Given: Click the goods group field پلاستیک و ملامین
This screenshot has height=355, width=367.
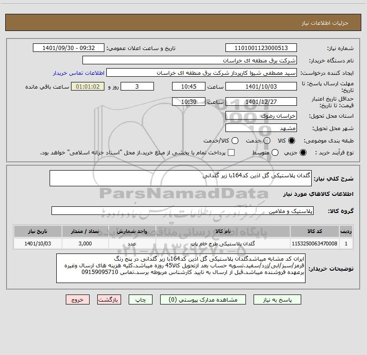Looking at the screenshot, I should pyautogui.click(x=183, y=211).
